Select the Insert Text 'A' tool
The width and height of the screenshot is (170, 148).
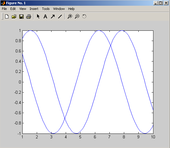(x=45, y=17)
